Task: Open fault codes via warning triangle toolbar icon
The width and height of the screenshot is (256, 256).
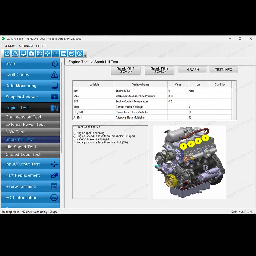Action: pyautogui.click(x=15, y=54)
